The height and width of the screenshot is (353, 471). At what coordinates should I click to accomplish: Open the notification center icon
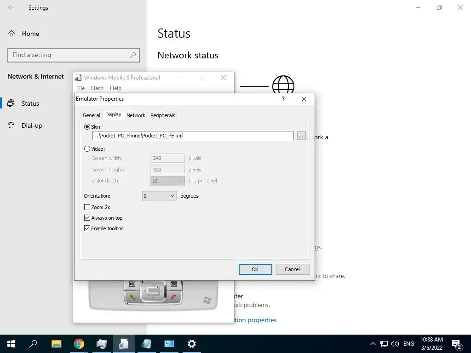pyautogui.click(x=457, y=344)
